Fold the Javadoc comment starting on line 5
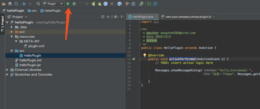This screenshot has width=260, height=109. [x=140, y=29]
